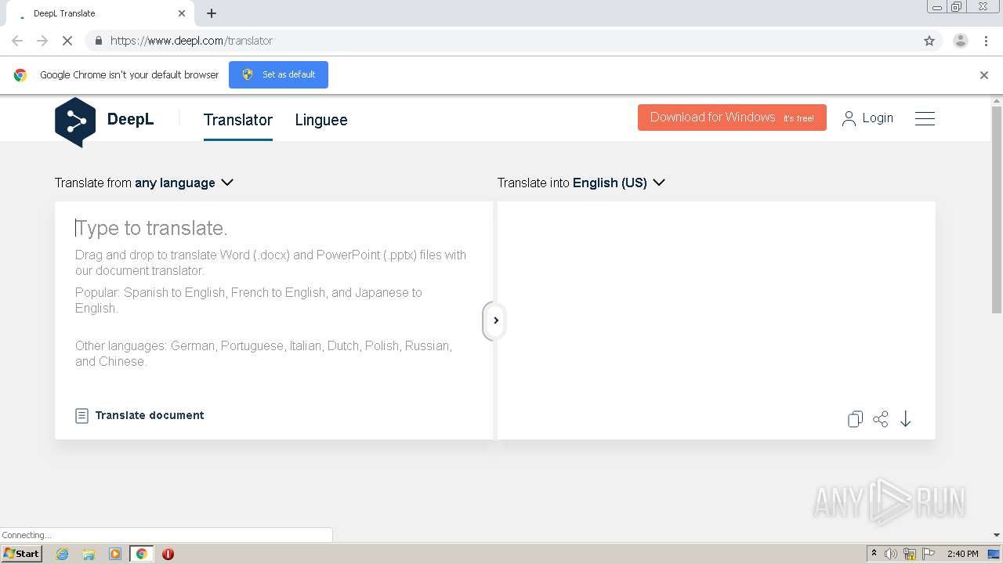Open the Chrome profile avatar

click(x=961, y=41)
